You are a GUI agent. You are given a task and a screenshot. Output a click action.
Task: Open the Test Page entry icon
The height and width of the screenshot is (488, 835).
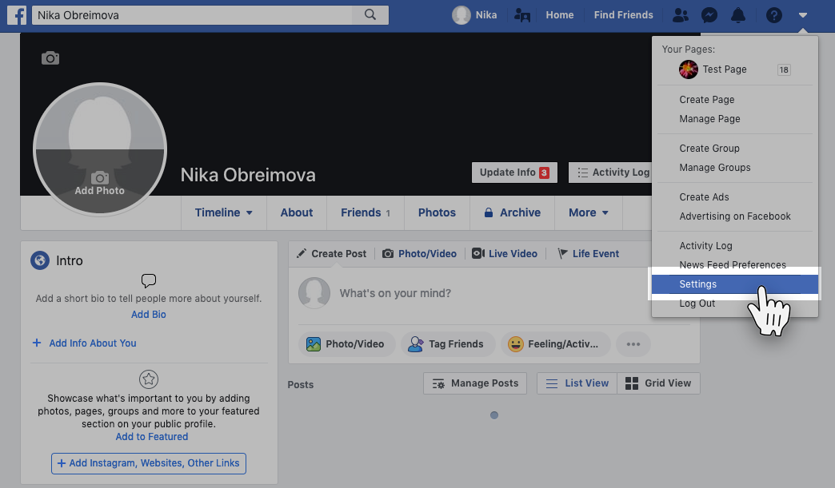688,69
